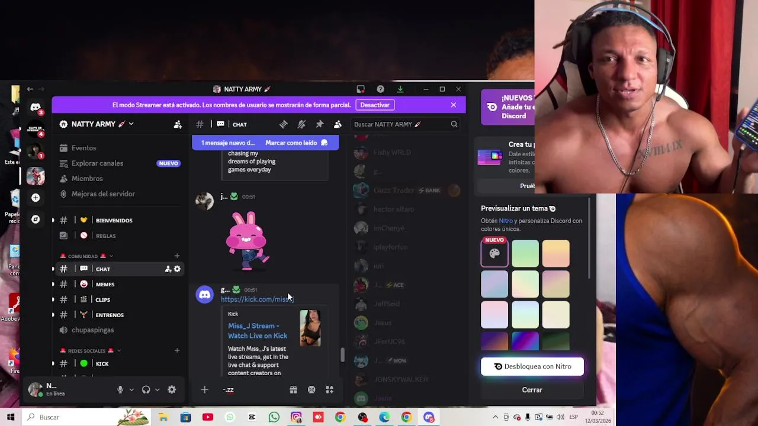Screen dimensions: 758x426
Task: Open the Threads icon in channel header
Action: tap(283, 124)
